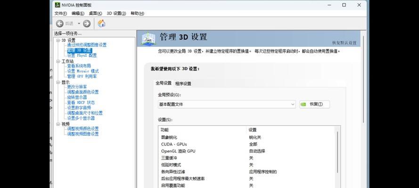419x188 pixels.
Task: Collapse the 3D 设置 tree node
Action: [58, 40]
